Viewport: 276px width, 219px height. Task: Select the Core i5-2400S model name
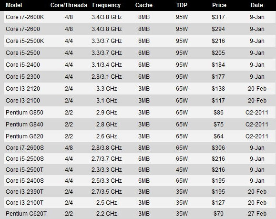click(25, 181)
